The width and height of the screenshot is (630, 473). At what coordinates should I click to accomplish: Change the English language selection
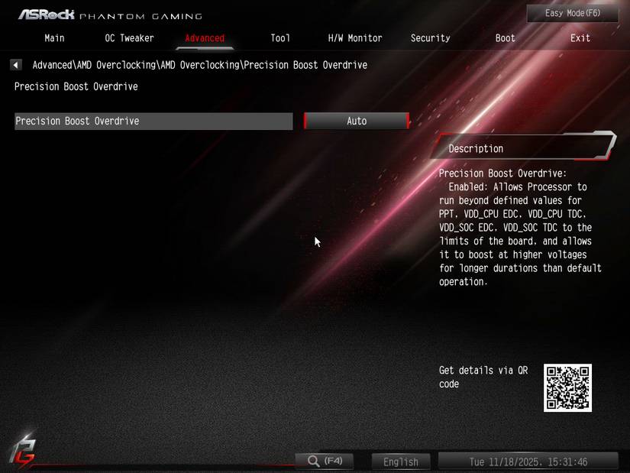coord(401,462)
